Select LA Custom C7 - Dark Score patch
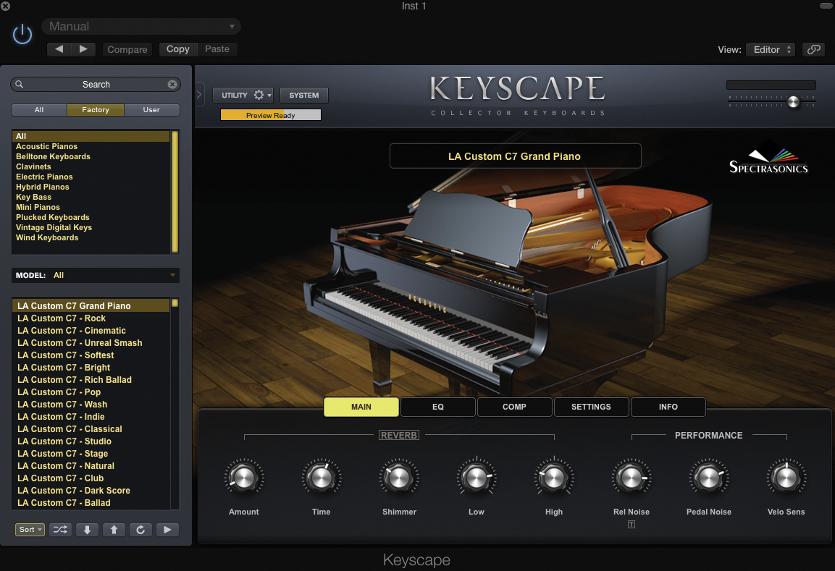The height and width of the screenshot is (571, 835). click(x=91, y=490)
